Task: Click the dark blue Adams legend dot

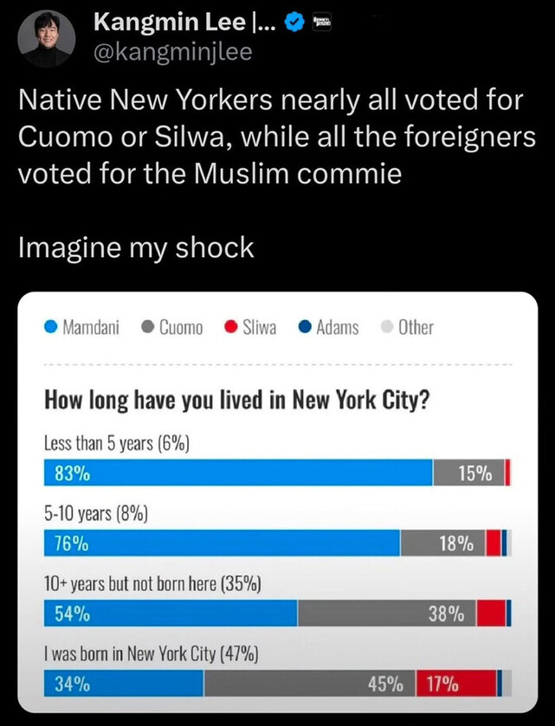Action: click(x=305, y=327)
